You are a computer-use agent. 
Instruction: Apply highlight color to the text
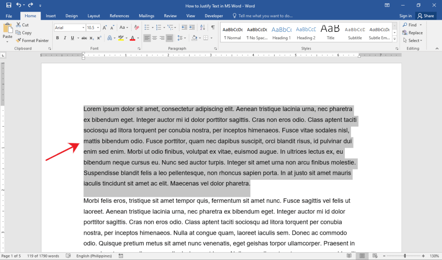(121, 37)
